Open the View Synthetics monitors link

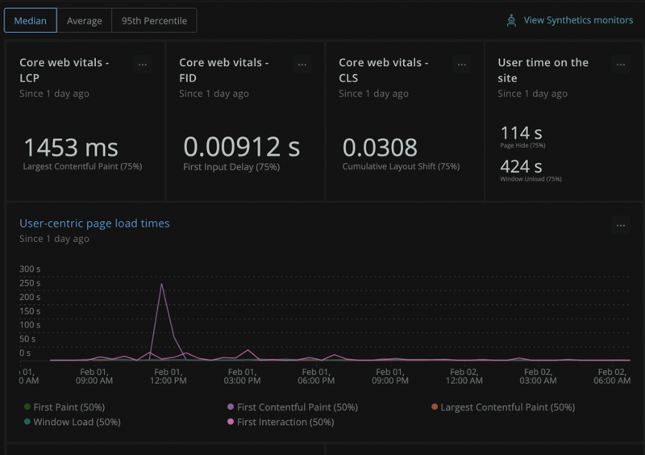tap(578, 21)
